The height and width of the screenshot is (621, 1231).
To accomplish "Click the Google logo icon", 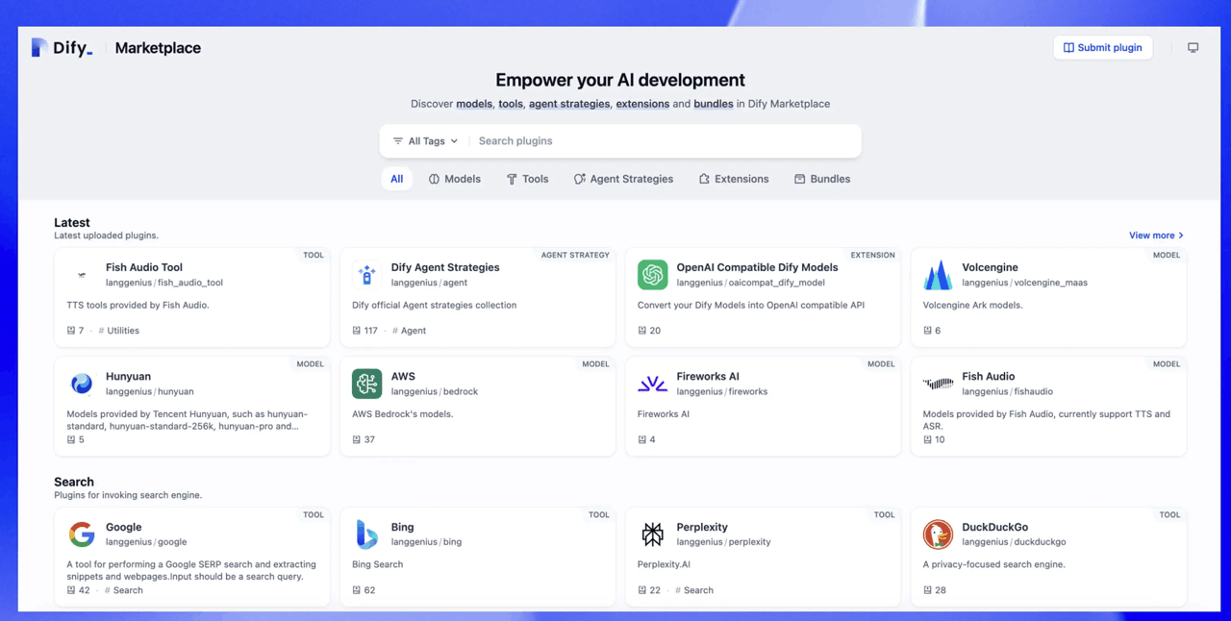I will [x=82, y=534].
